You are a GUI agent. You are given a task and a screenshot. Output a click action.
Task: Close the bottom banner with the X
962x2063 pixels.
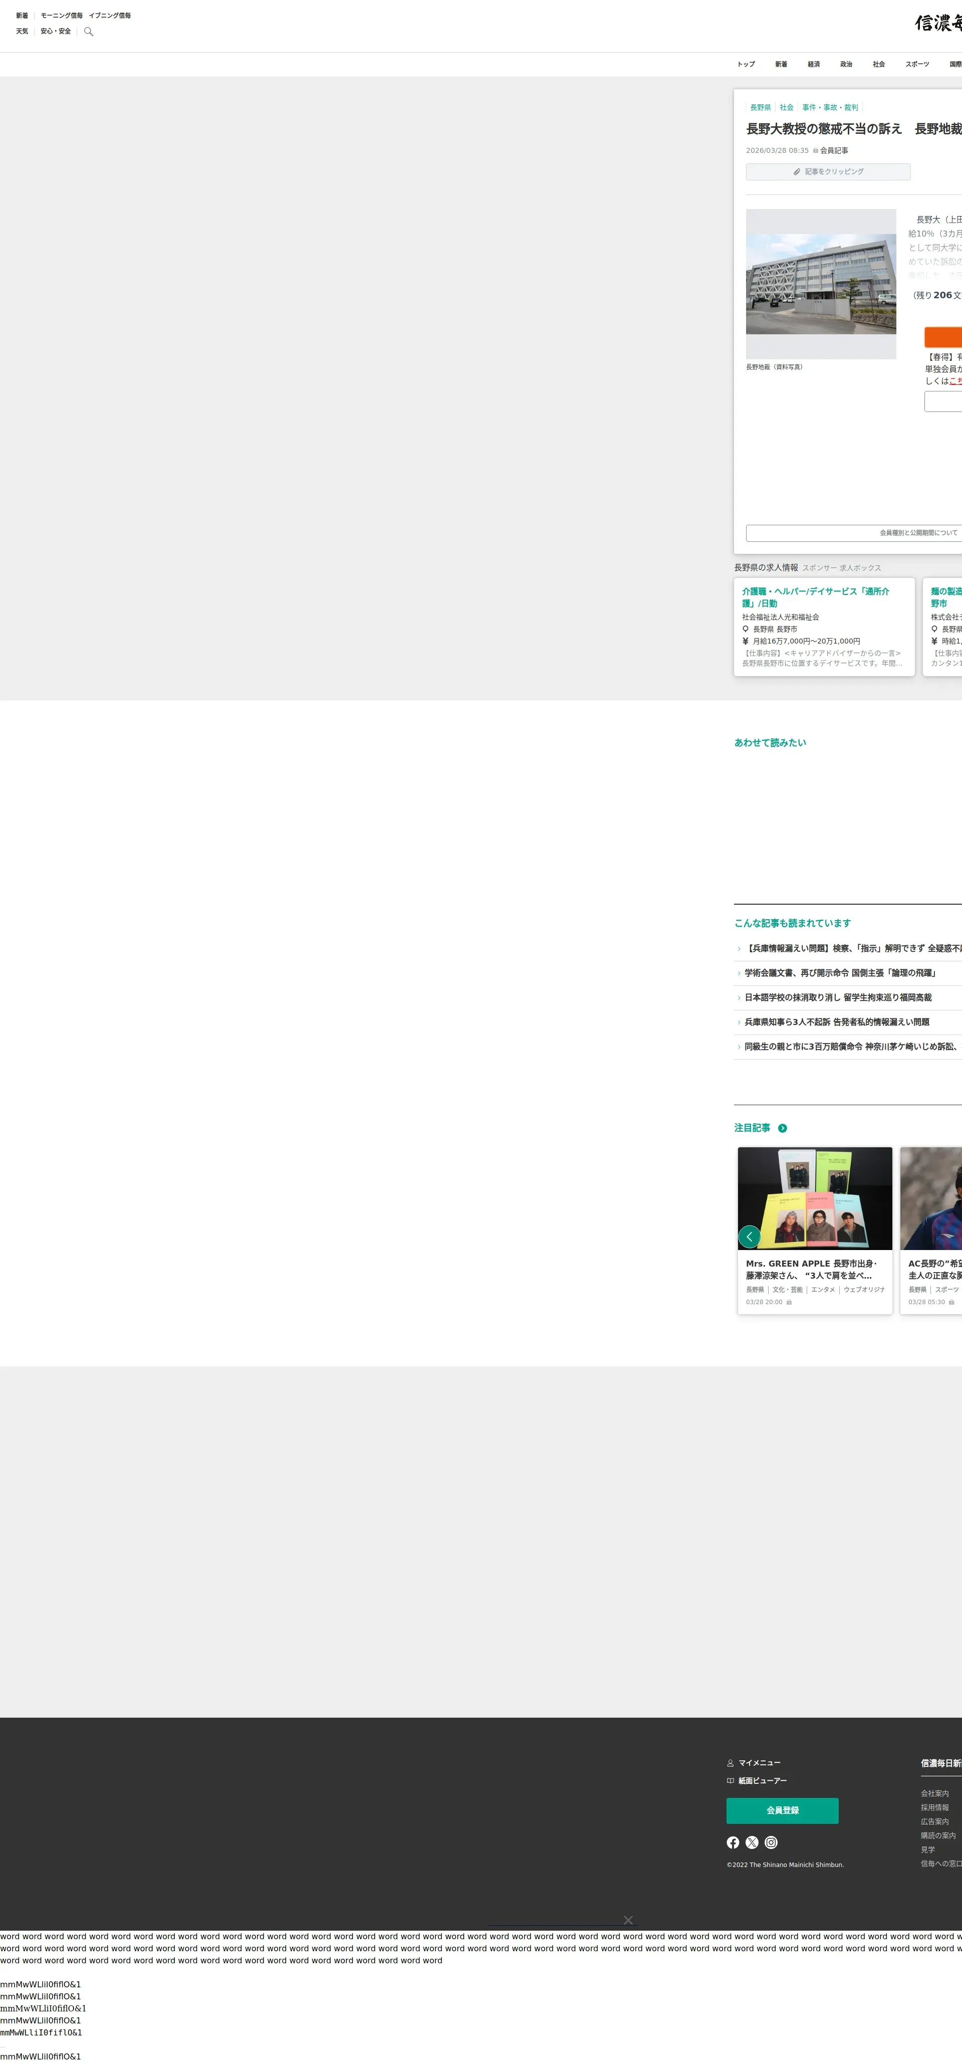[628, 1921]
